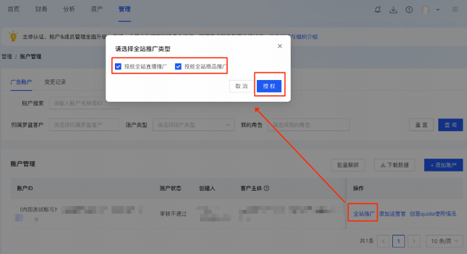467x254 pixels.
Task: Focus the 归属罗盘客户 input field
Action: (x=84, y=125)
